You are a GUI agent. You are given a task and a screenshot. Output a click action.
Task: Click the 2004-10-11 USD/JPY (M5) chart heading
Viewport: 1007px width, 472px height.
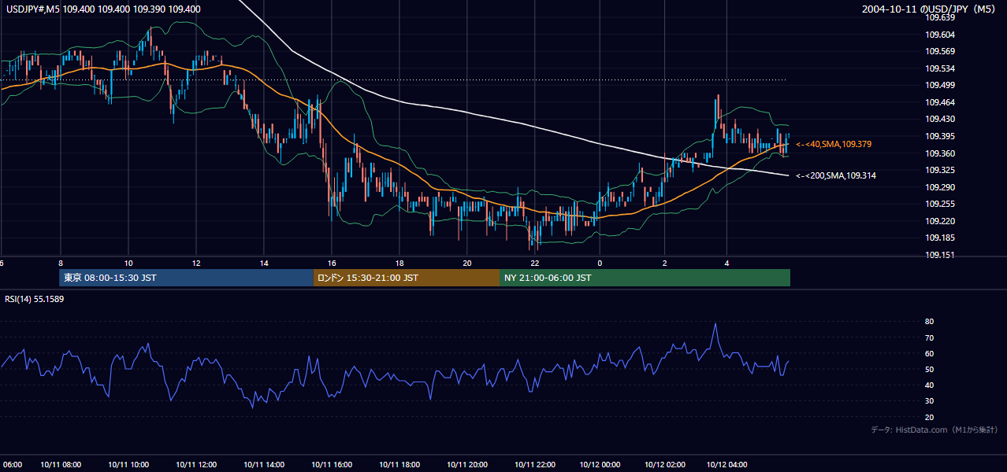(929, 9)
